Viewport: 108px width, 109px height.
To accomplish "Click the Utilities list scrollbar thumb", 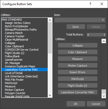I will click(x=50, y=38).
